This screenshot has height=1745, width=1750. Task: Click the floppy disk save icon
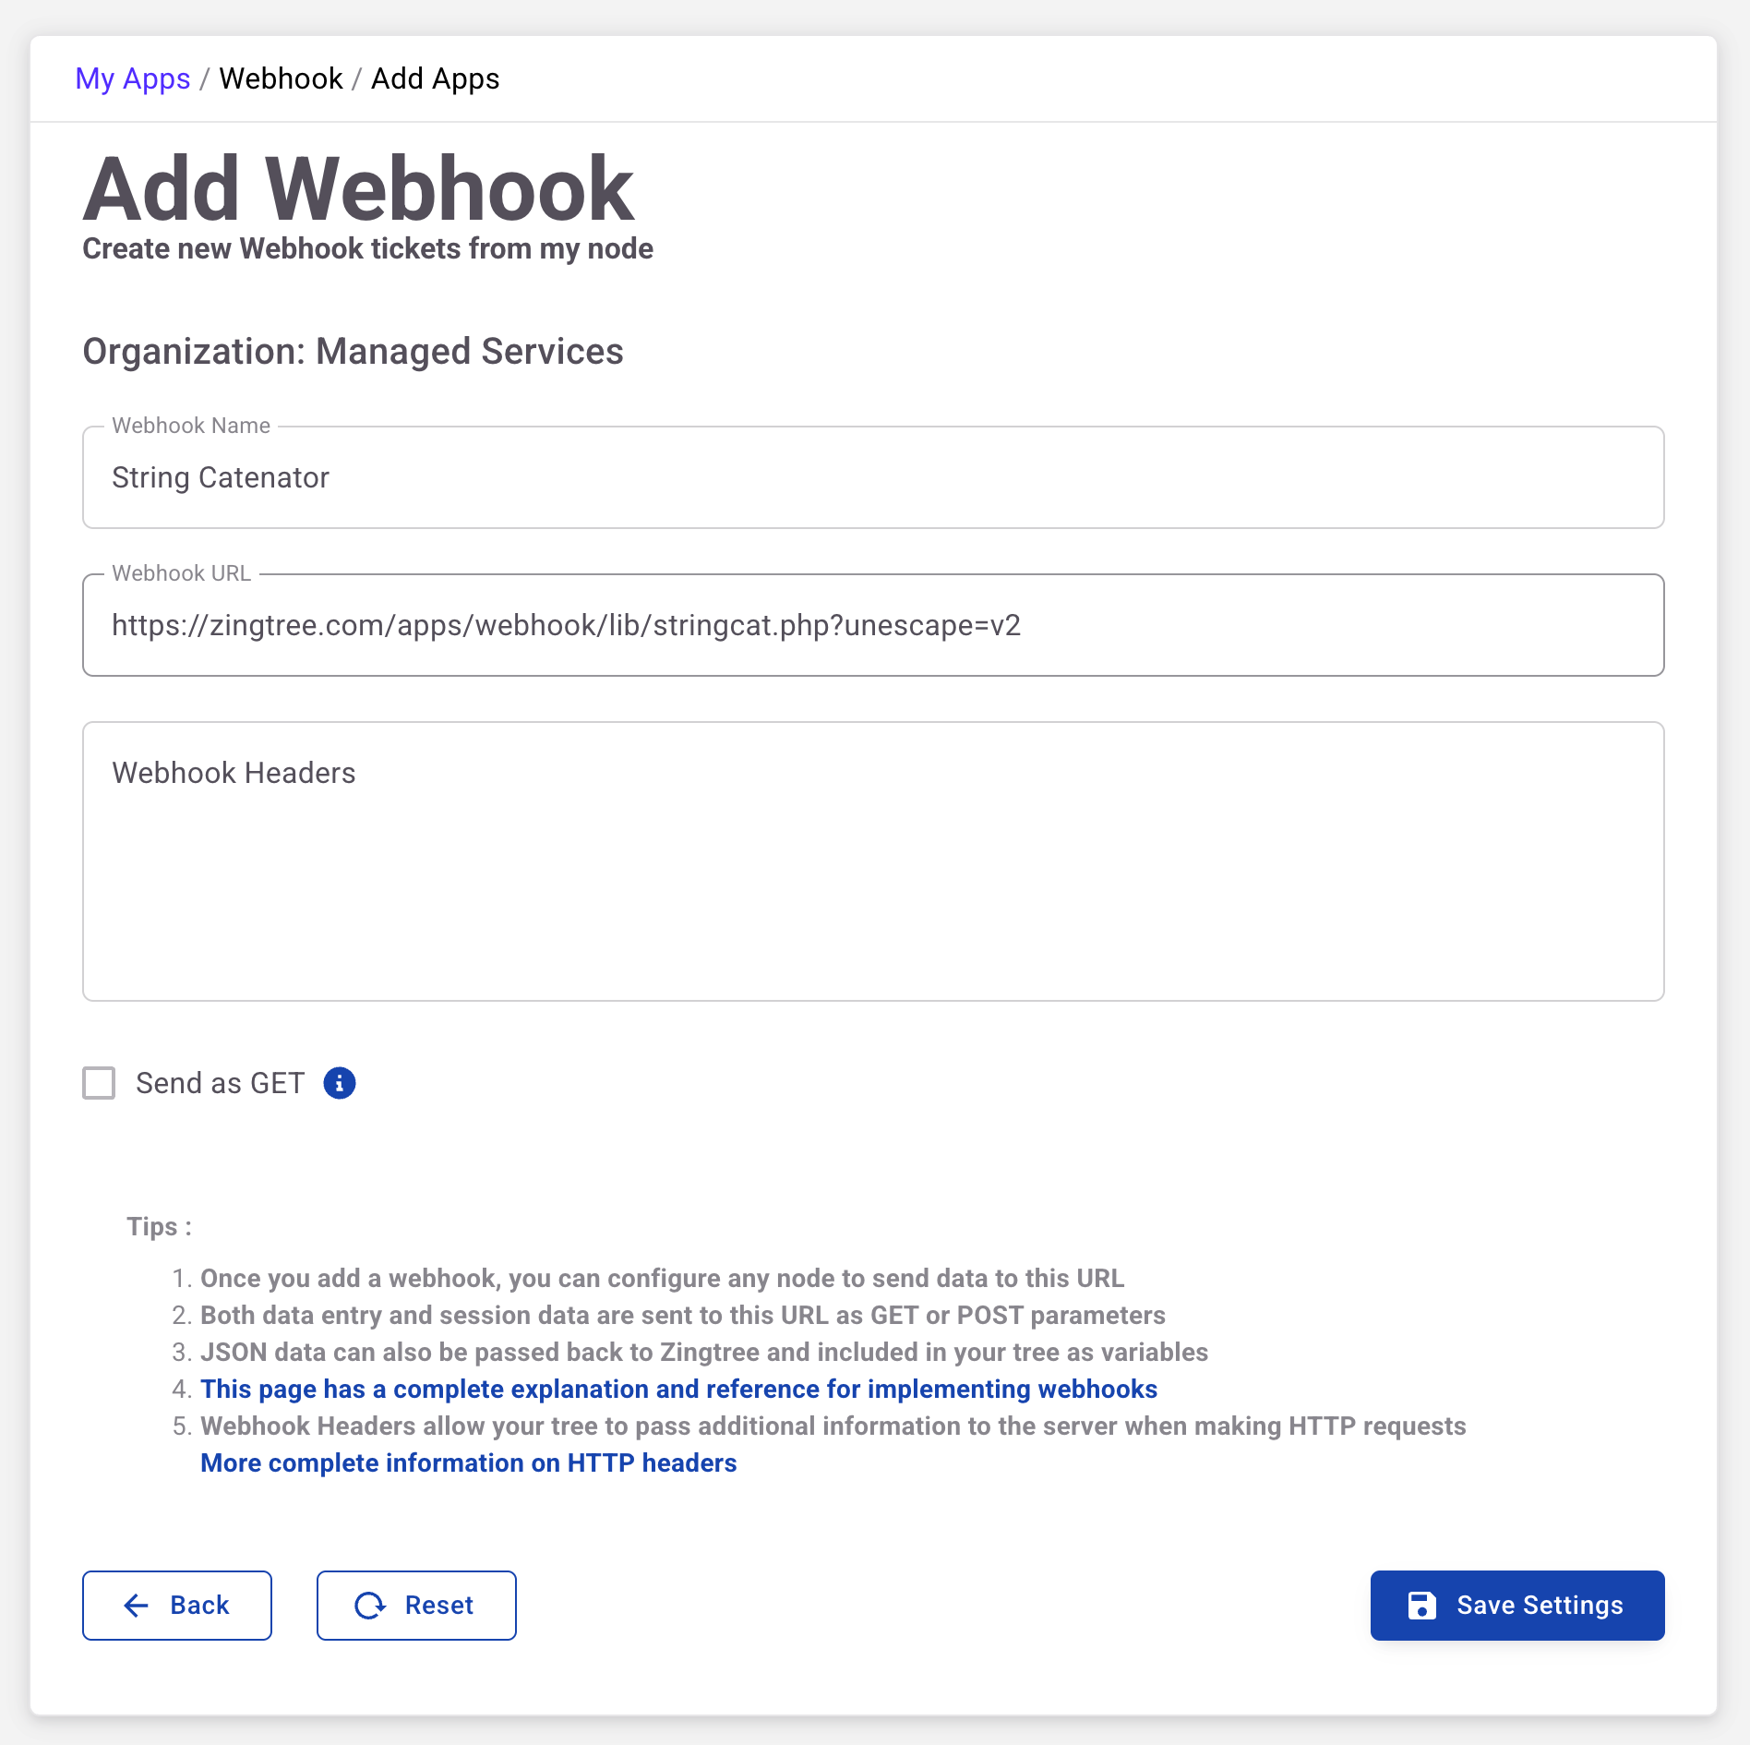1421,1606
